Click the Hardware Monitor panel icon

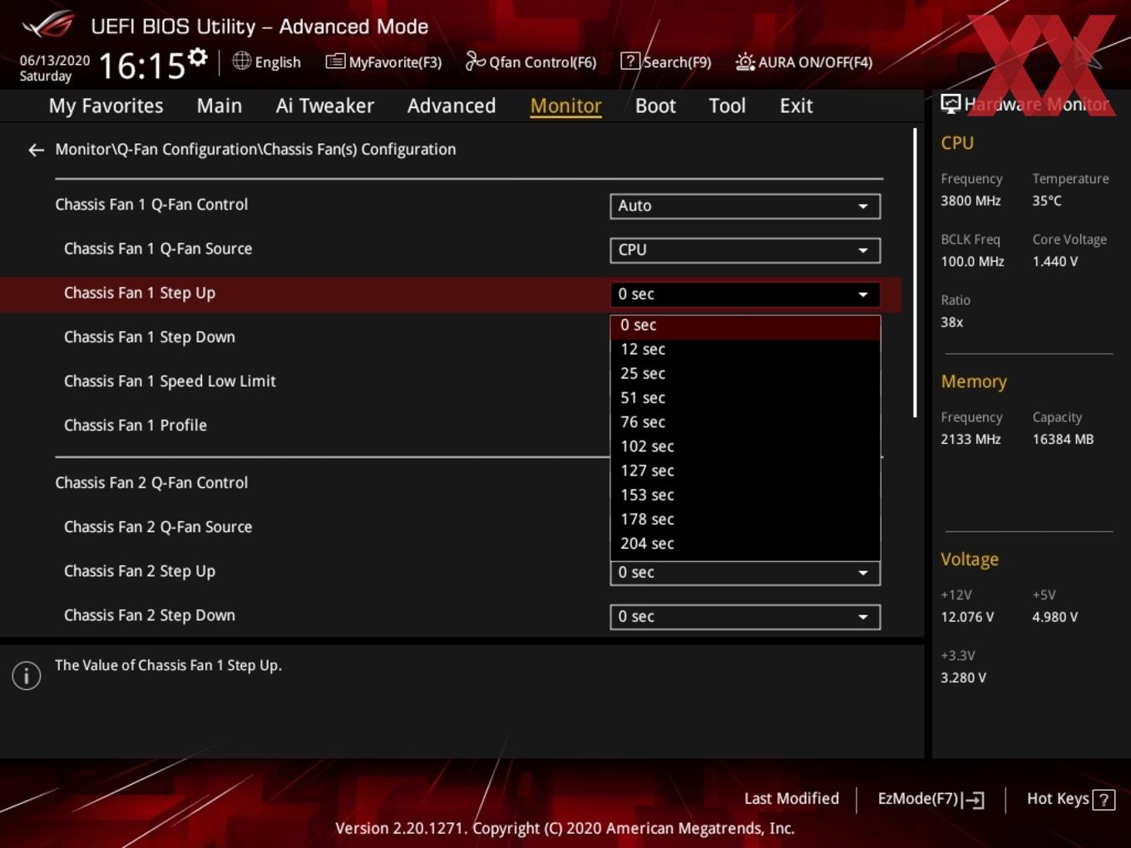[x=951, y=103]
